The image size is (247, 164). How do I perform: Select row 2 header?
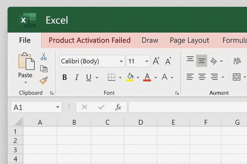pyautogui.click(x=15, y=140)
